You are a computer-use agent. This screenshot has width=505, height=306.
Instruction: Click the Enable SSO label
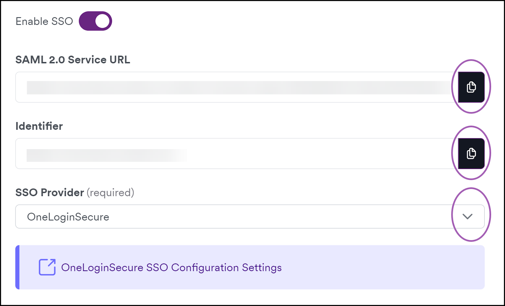point(44,21)
